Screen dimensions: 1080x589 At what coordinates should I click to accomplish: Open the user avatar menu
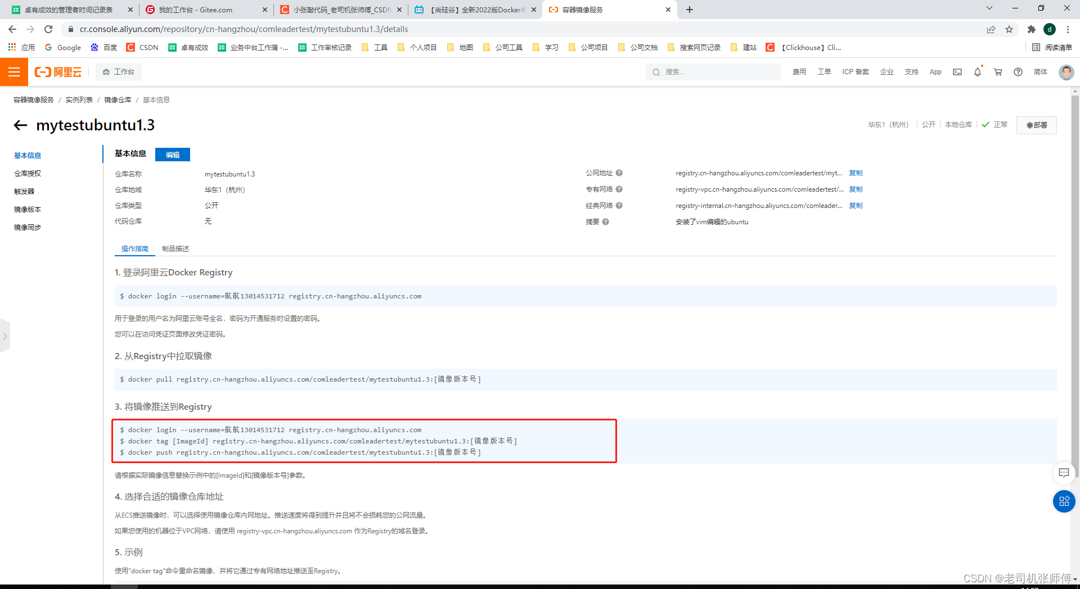[x=1066, y=72]
